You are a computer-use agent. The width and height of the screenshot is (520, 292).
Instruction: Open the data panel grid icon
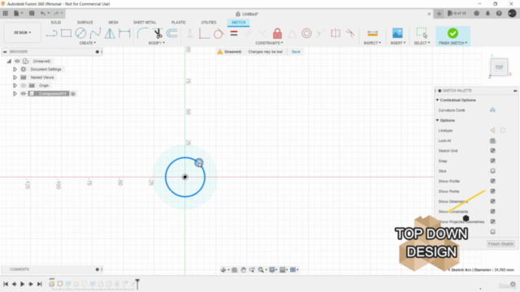[6, 14]
